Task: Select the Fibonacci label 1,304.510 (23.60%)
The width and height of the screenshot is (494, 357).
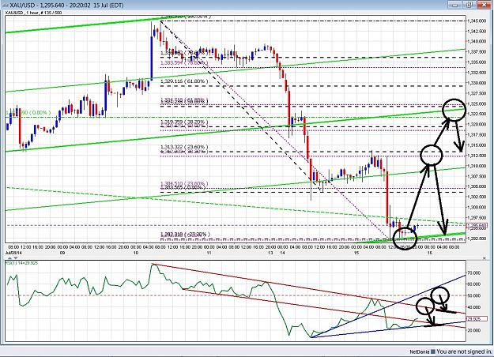Action: (x=184, y=183)
